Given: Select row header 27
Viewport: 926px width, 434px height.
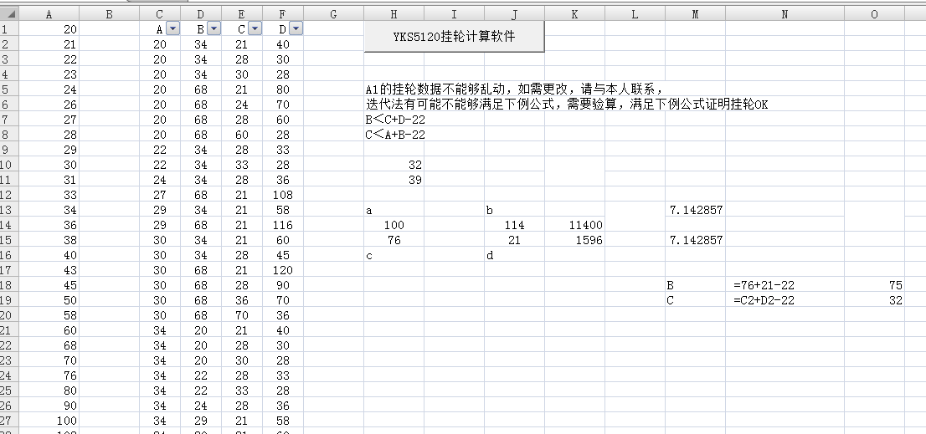Looking at the screenshot, I should click(9, 421).
